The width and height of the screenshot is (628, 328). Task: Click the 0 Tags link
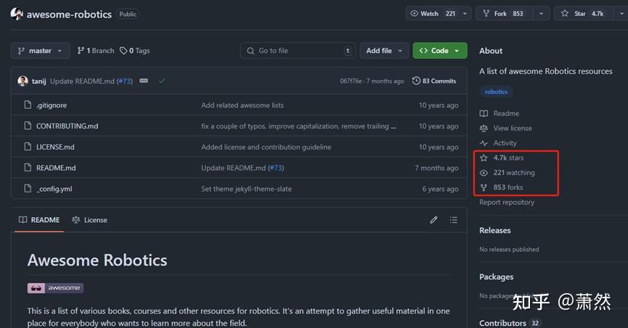pyautogui.click(x=135, y=51)
